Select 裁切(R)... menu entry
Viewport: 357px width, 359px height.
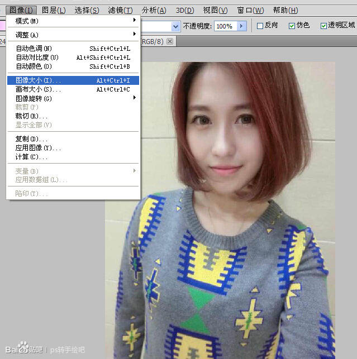coord(73,116)
